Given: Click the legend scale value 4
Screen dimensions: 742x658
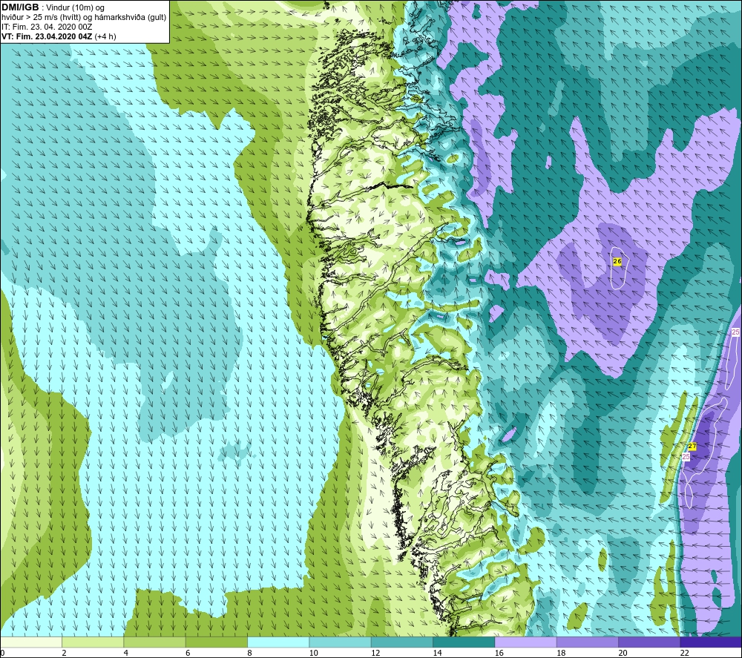Looking at the screenshot, I should tap(126, 653).
